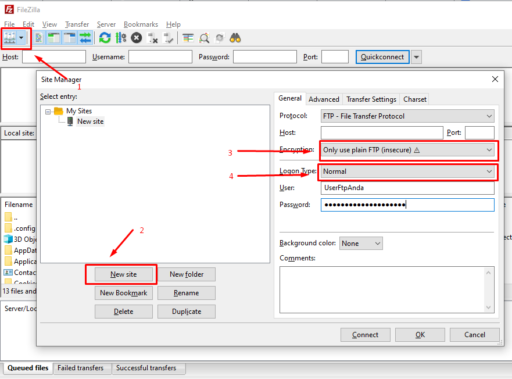The image size is (512, 379).
Task: Focus Site Manager Host field
Action: coord(382,133)
